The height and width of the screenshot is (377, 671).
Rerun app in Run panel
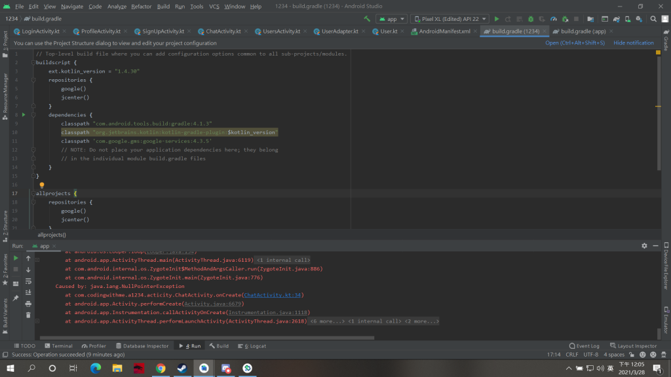(16, 258)
